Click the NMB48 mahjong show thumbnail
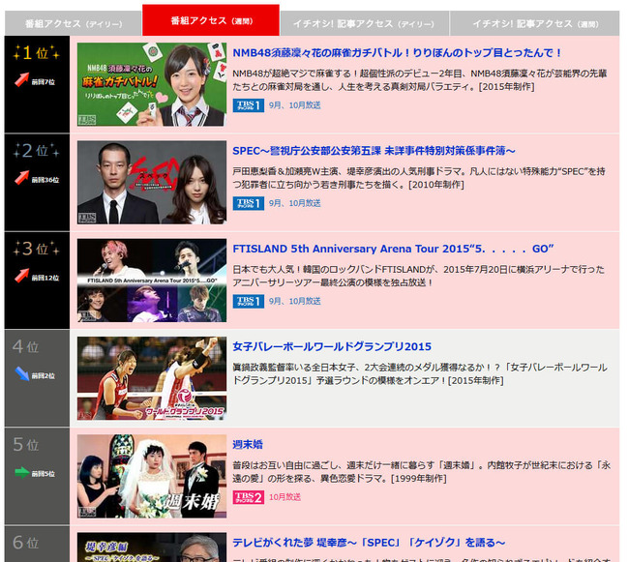 point(152,84)
